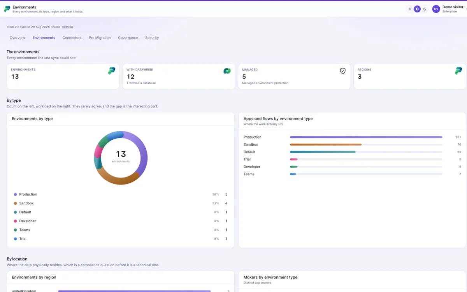Click the Power Platform logo in header
The width and height of the screenshot is (467, 292).
click(7, 9)
